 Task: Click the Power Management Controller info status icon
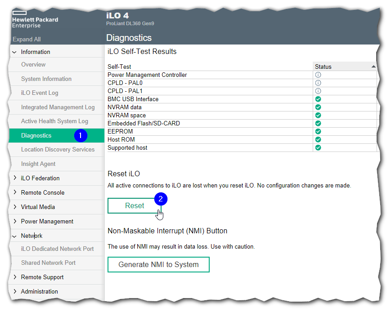point(318,75)
